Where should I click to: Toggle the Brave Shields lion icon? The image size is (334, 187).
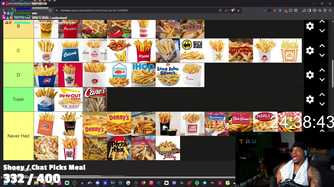pyautogui.click(x=232, y=10)
